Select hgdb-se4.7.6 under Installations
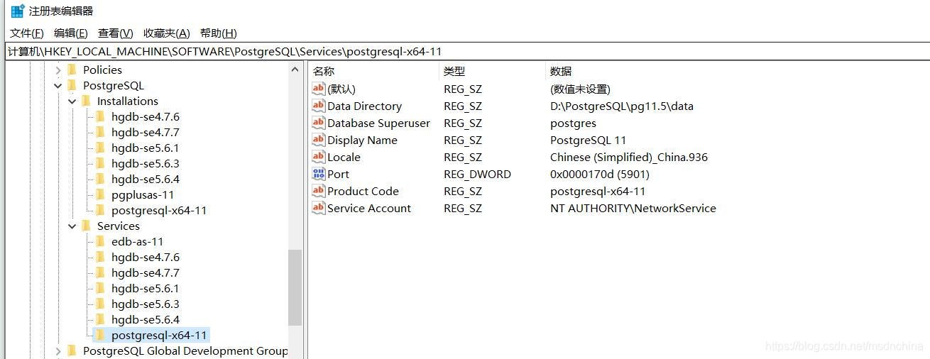The image size is (930, 359). 146,117
